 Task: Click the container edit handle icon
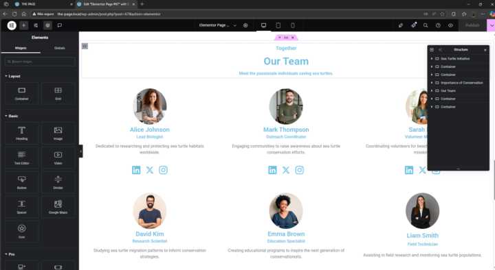point(286,38)
